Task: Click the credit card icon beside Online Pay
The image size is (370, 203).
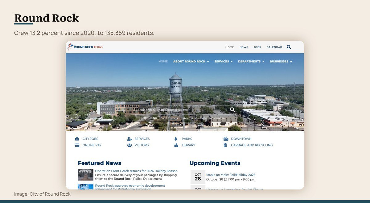Action: (x=77, y=145)
